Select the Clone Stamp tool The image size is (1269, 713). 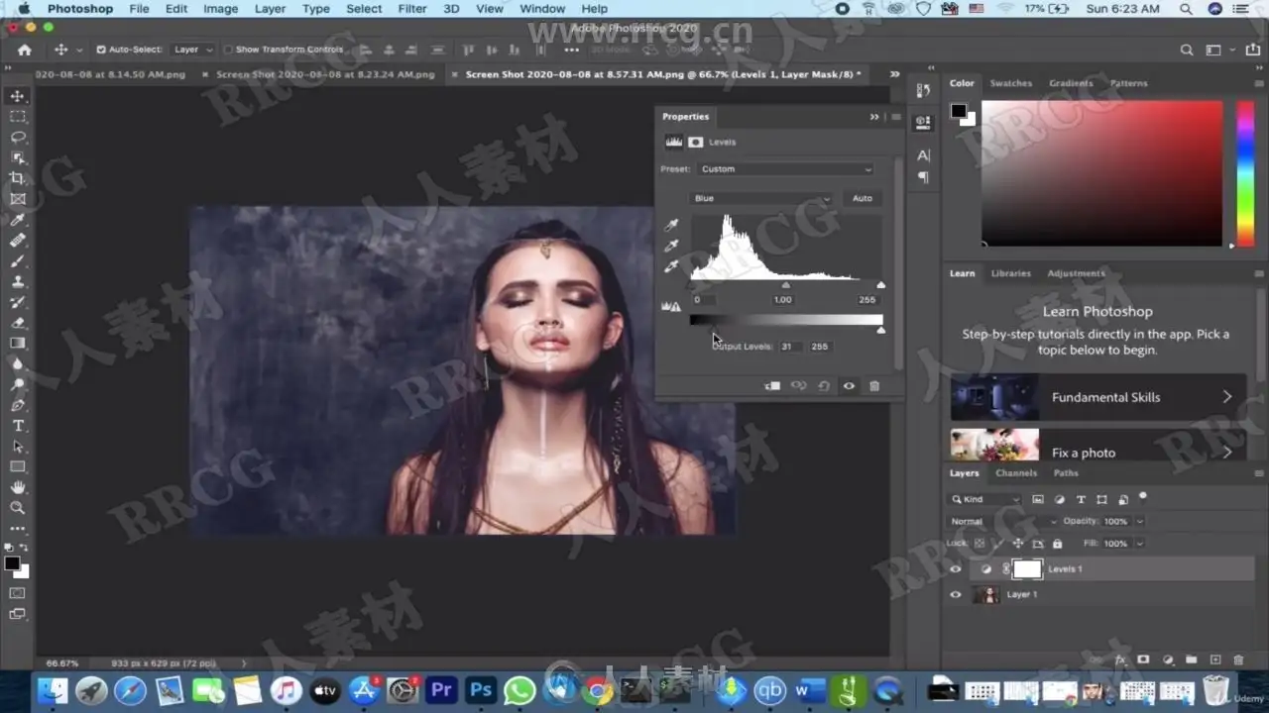[18, 281]
